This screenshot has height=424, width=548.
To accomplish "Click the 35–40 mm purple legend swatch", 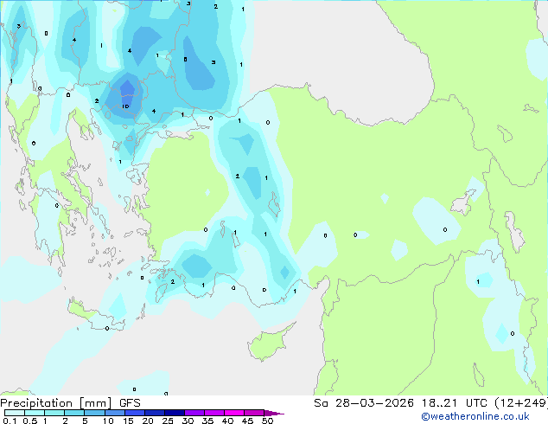I will tap(214, 413).
